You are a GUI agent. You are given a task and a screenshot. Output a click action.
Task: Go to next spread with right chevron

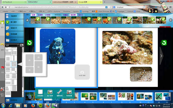tap(161, 56)
